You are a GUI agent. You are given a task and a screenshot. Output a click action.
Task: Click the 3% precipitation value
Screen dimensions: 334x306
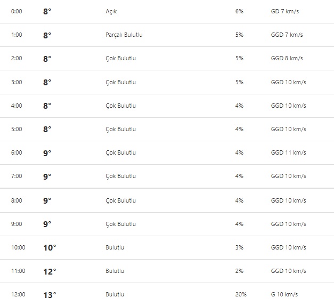click(239, 247)
